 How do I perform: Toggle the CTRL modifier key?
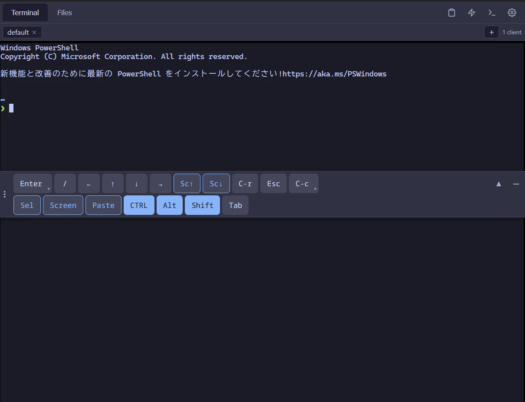pyautogui.click(x=139, y=205)
